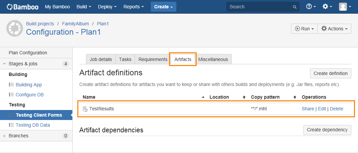The width and height of the screenshot is (358, 153).
Task: Click the Create definition button
Action: click(330, 73)
